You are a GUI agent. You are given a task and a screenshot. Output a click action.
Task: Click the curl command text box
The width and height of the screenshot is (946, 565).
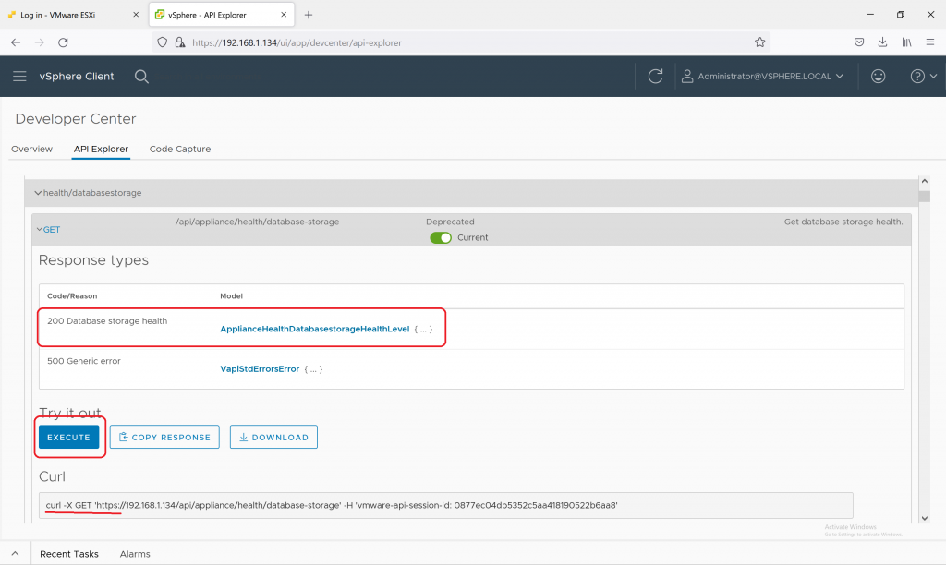(x=446, y=505)
